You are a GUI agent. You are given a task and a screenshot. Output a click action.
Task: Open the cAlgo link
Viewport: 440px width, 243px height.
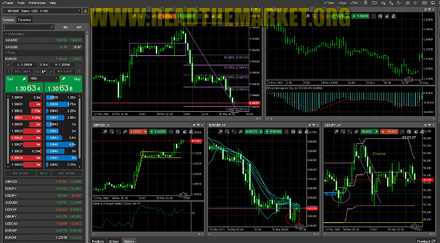pyautogui.click(x=342, y=3)
